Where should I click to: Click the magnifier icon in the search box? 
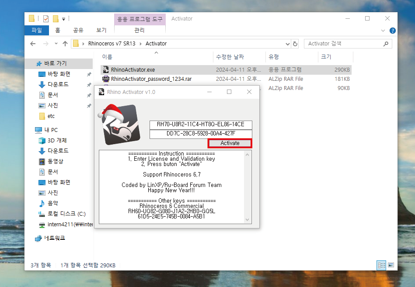pyautogui.click(x=386, y=44)
